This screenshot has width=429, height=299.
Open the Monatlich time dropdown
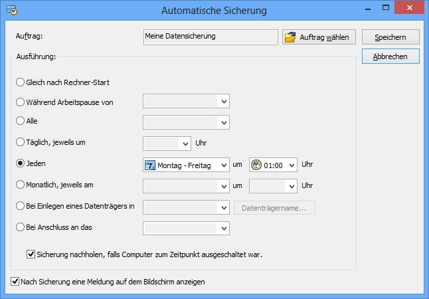[273, 186]
